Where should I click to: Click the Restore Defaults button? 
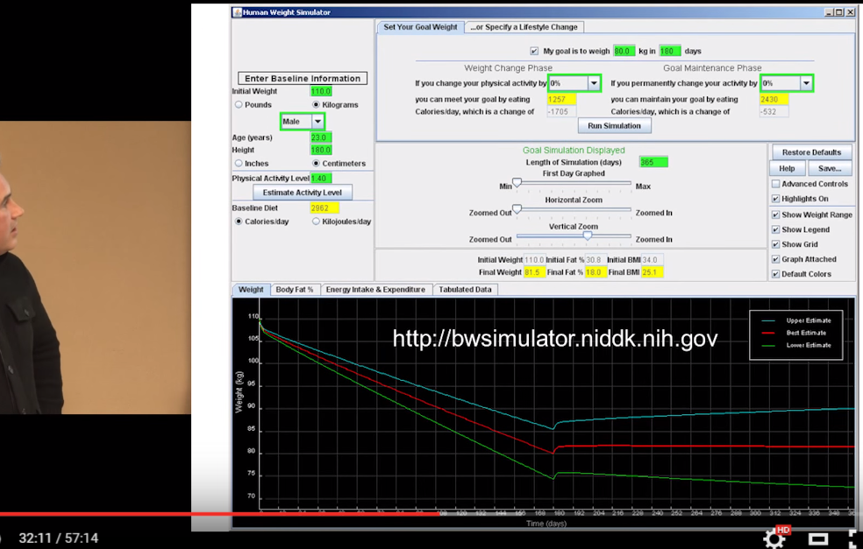pyautogui.click(x=810, y=152)
